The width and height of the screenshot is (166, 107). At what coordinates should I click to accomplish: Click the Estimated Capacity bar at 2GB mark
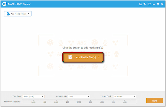[68, 101]
